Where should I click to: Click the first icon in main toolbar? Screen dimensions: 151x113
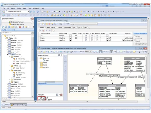[x=3, y=12]
